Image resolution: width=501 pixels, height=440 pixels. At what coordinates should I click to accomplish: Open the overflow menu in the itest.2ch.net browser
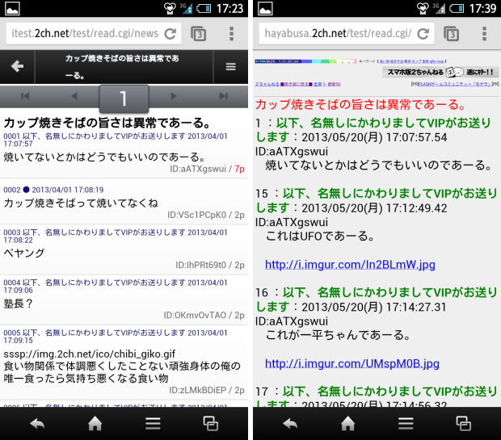pos(232,34)
